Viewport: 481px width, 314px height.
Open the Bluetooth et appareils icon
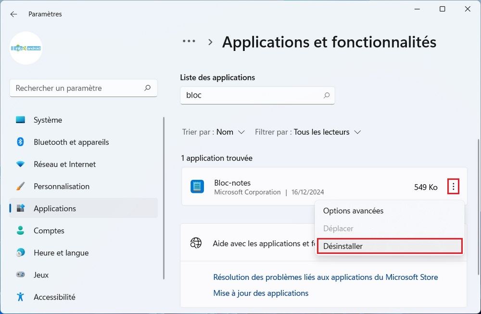(x=20, y=142)
